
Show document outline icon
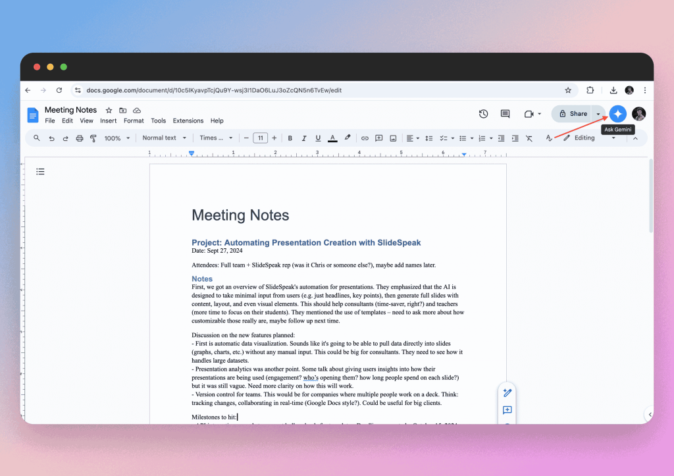(40, 172)
